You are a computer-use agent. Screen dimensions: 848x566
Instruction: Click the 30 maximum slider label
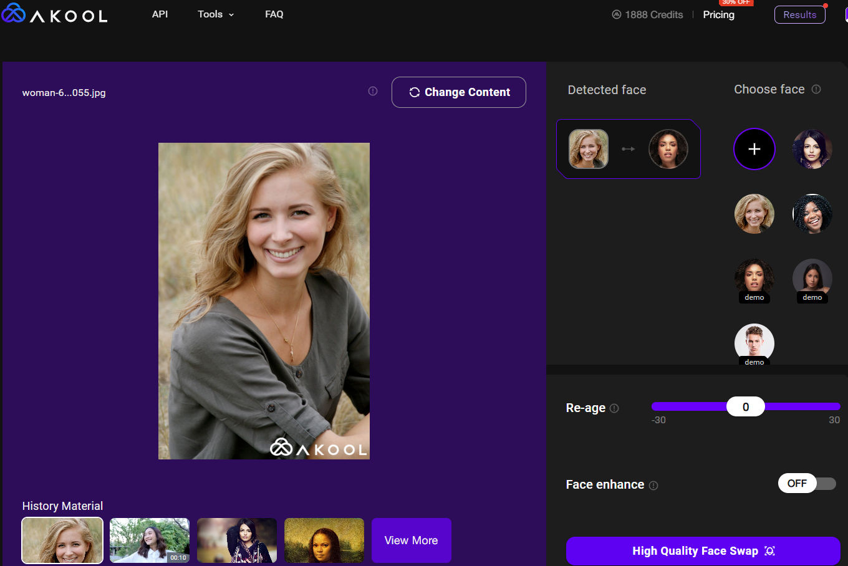click(x=834, y=420)
